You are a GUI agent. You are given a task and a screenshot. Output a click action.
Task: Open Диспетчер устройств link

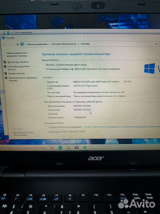[x=18, y=62]
